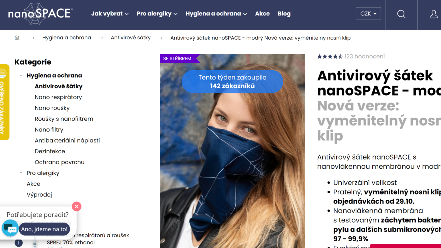The image size is (441, 248).
Task: Click the ethanol spray bottle thumbnail
Action: (35, 242)
